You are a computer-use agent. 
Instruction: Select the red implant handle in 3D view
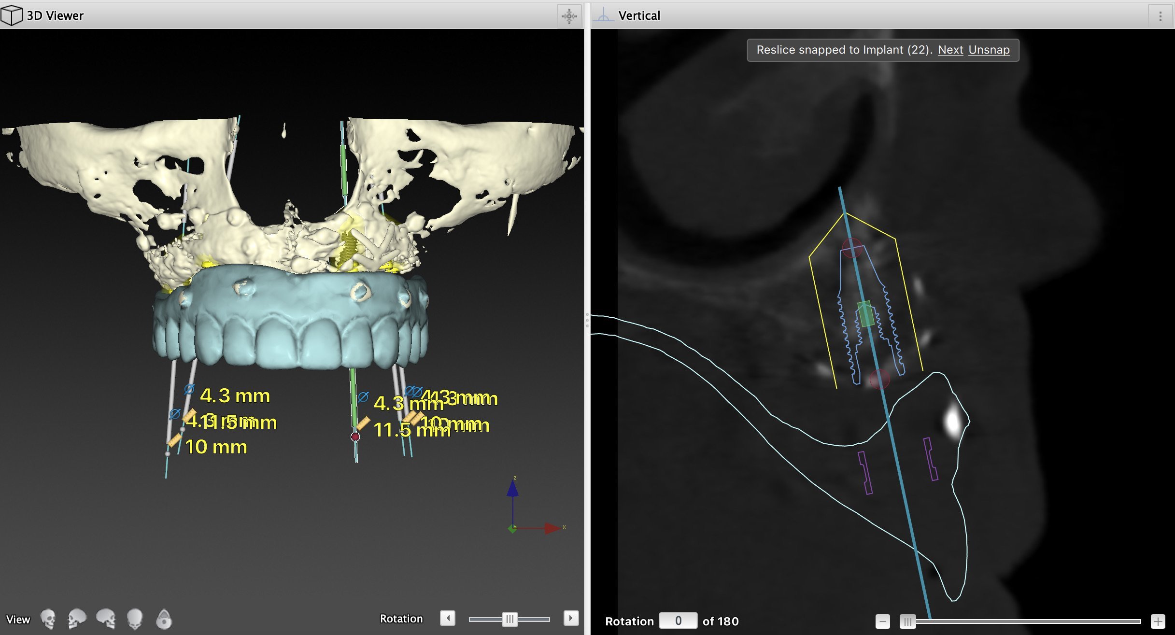[x=355, y=437]
